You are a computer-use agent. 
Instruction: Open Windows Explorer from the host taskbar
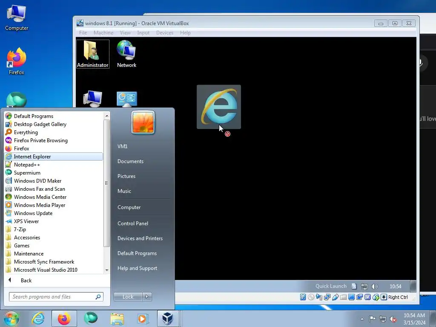pos(117,318)
